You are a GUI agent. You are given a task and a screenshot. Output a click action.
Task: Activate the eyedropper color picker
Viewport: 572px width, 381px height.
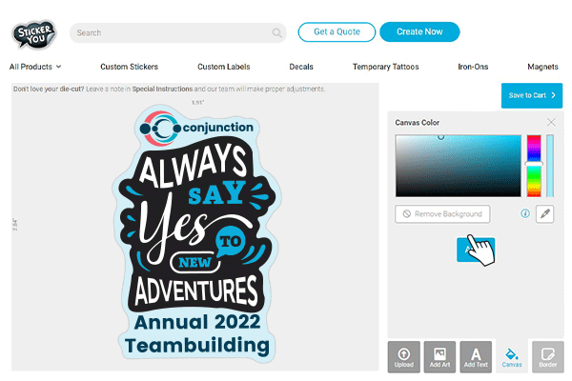[x=545, y=213]
